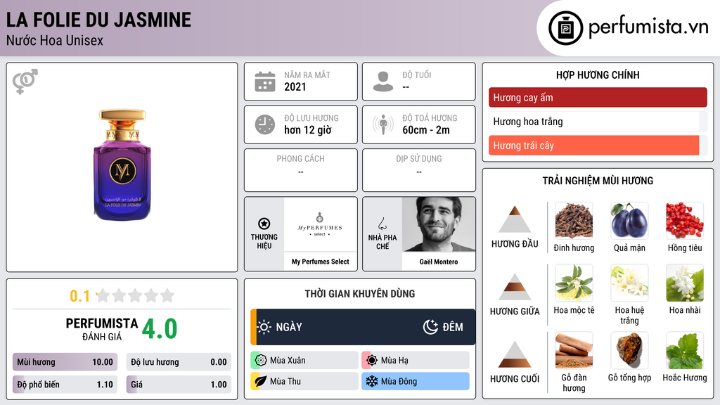Click the Hoa huệ trắng tuberose image
720x405 pixels.
(629, 283)
